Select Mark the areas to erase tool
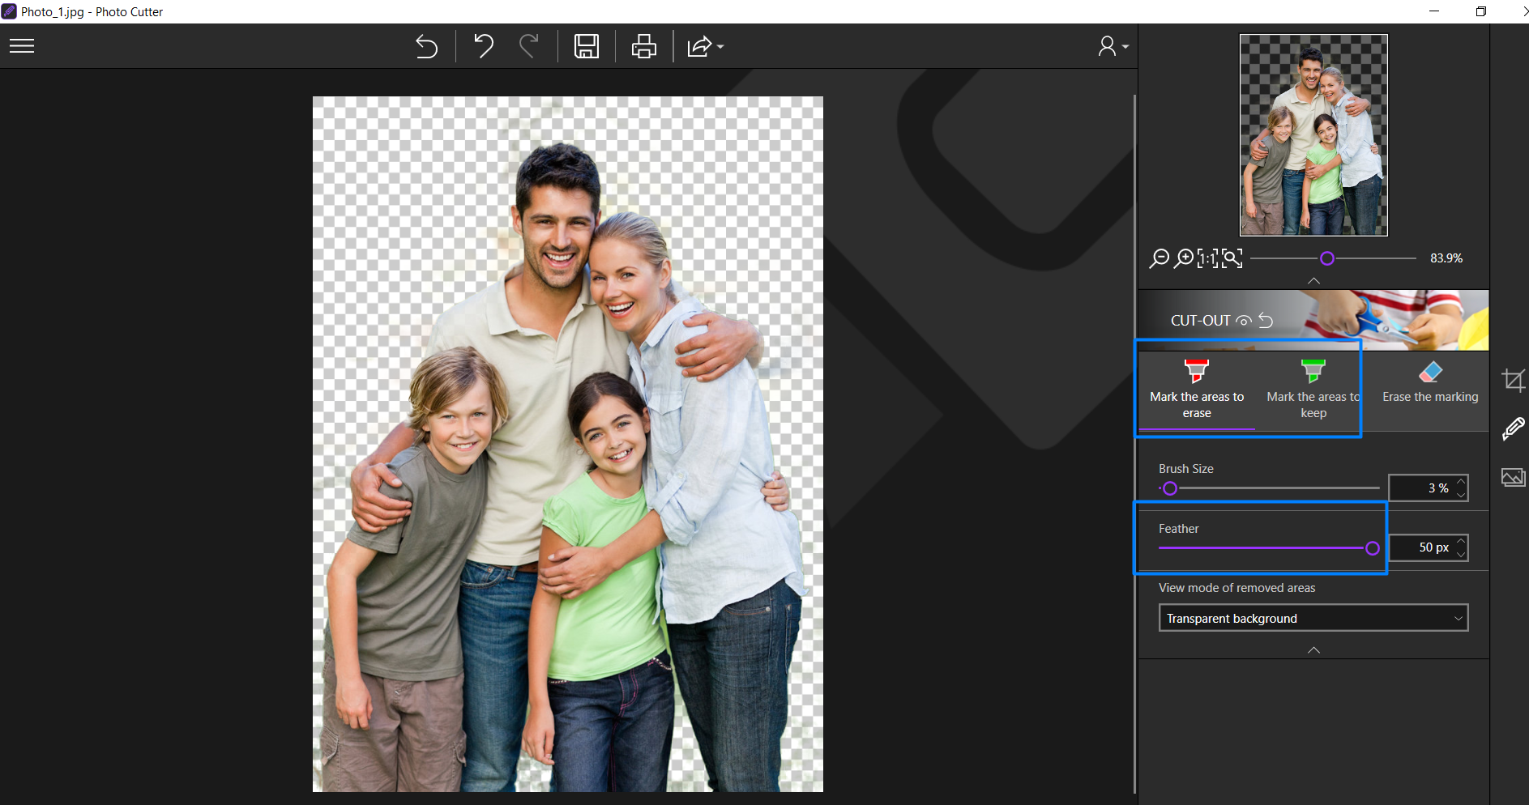 click(1197, 390)
